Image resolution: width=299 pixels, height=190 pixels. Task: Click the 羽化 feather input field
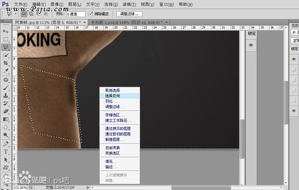pos(76,14)
